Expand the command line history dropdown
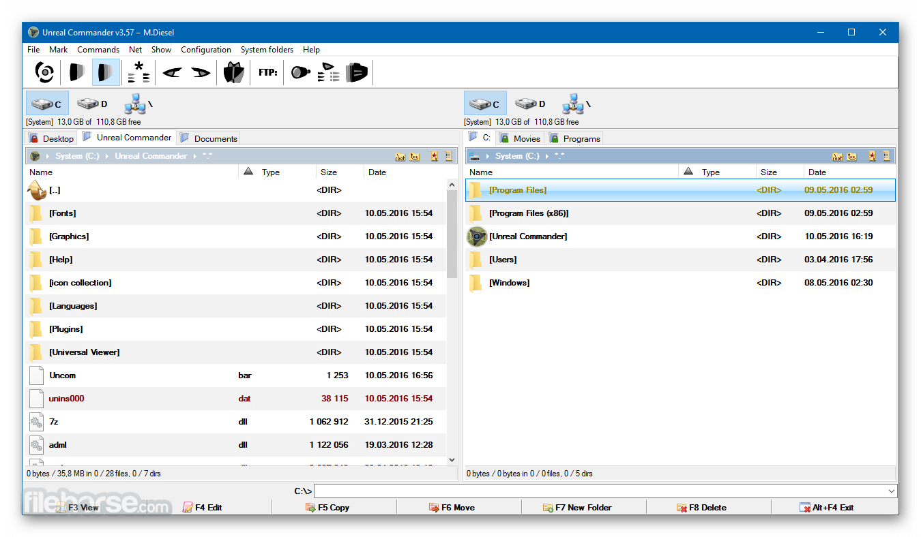Image resolution: width=921 pixels, height=537 pixels. (x=892, y=491)
